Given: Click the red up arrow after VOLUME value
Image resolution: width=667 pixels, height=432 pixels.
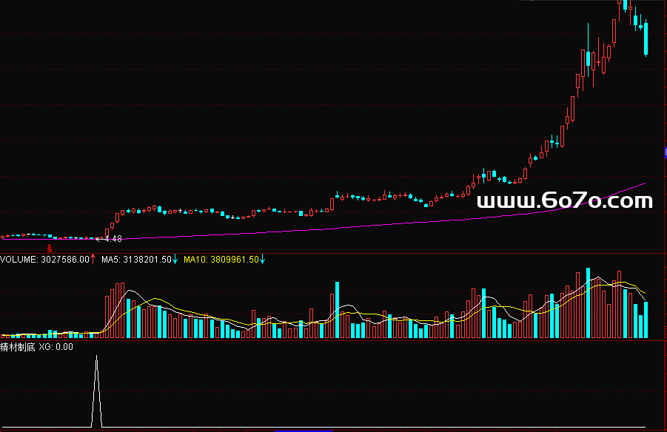Looking at the screenshot, I should [x=93, y=260].
